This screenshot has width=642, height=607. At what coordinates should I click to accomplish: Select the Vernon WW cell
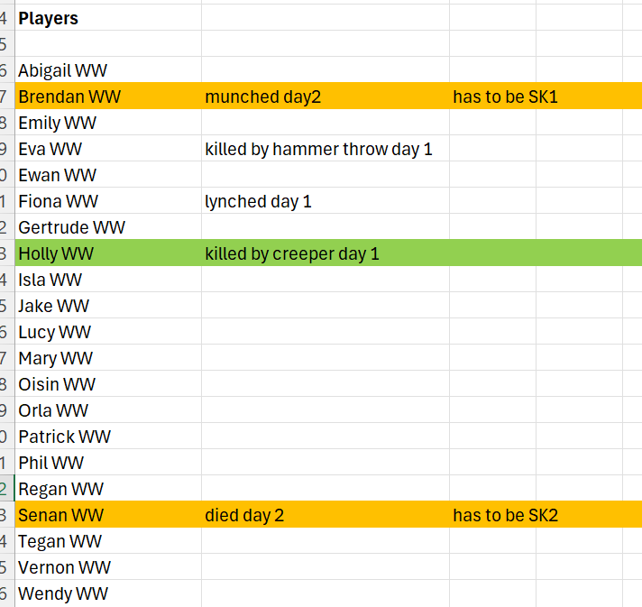tap(65, 567)
